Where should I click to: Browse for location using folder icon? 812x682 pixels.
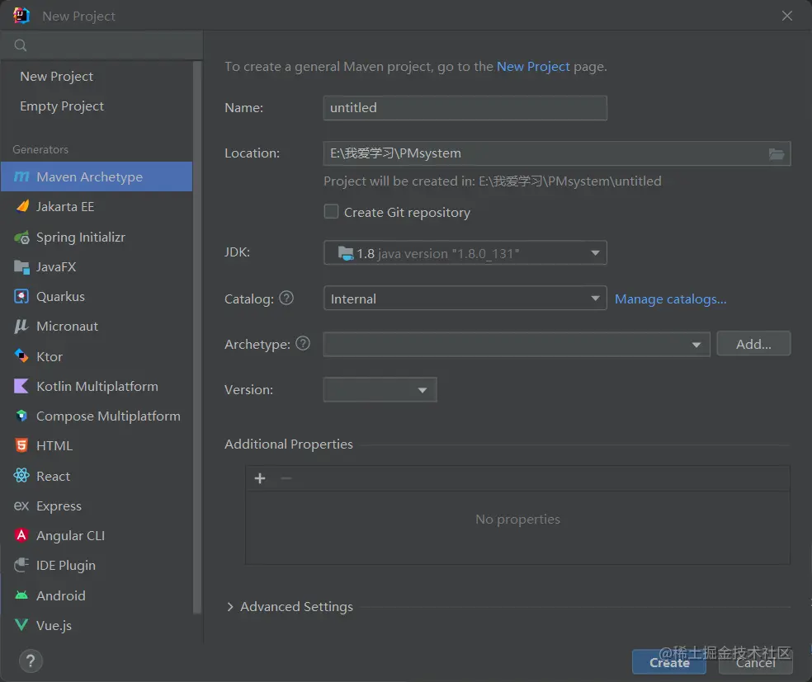[776, 153]
